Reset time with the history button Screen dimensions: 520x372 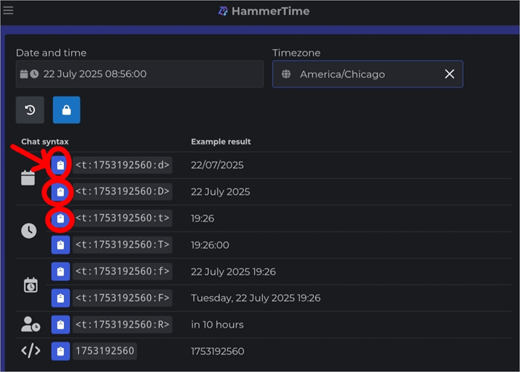30,110
